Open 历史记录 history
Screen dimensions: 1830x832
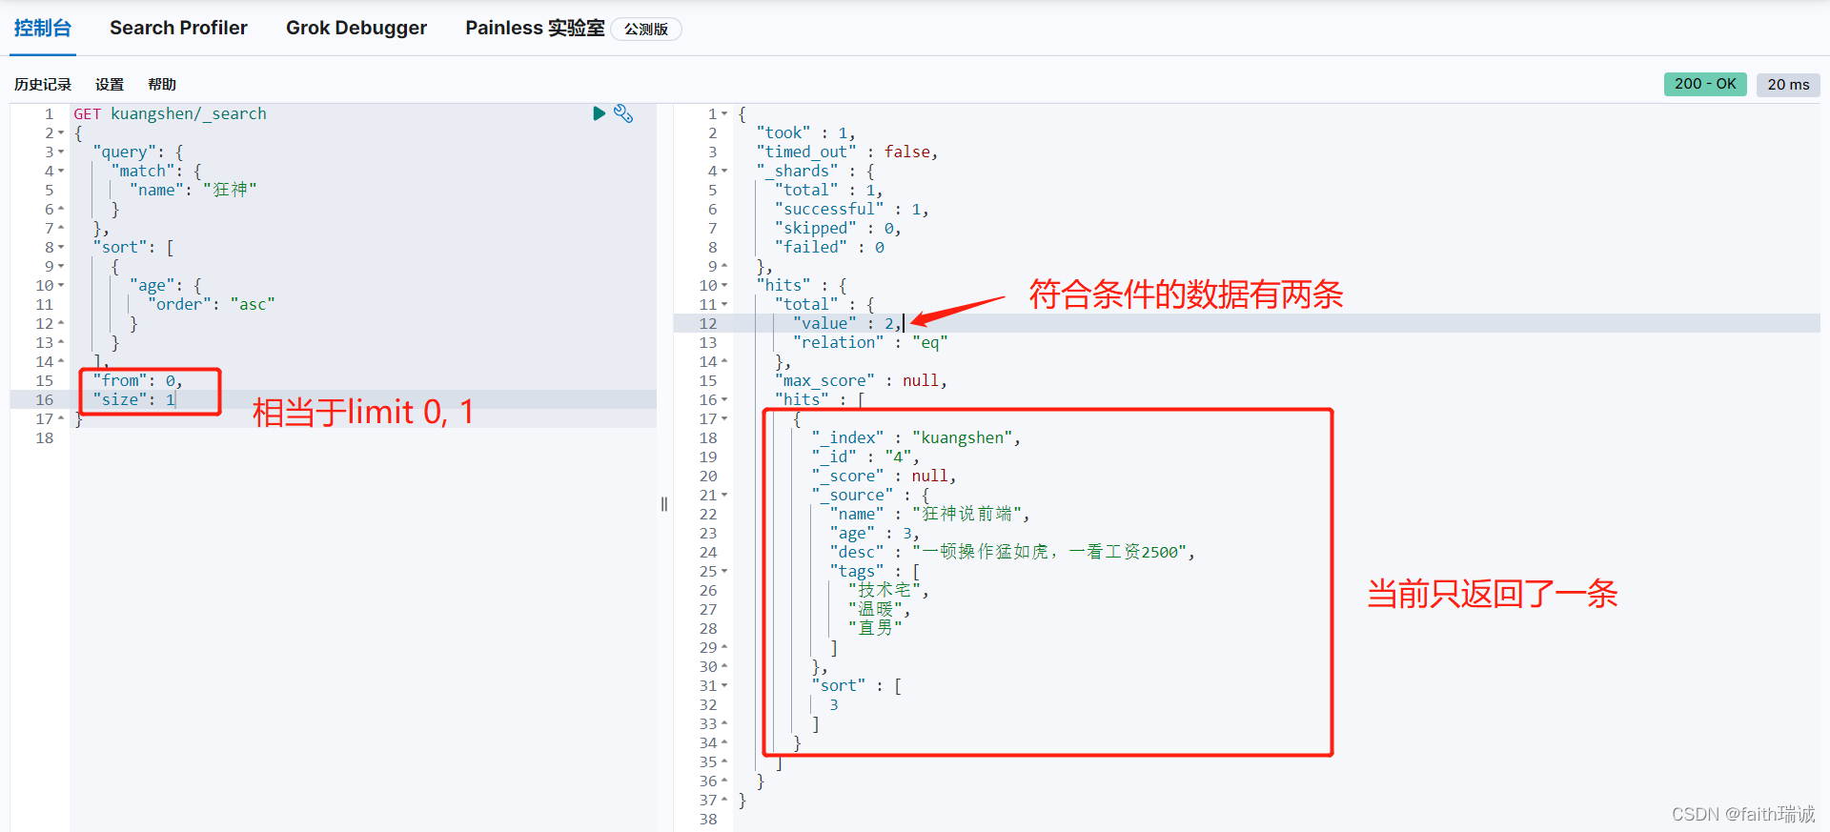click(x=43, y=84)
